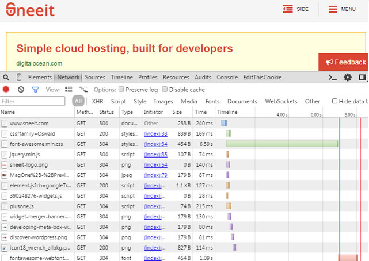Click the Filter input field

(x=33, y=101)
